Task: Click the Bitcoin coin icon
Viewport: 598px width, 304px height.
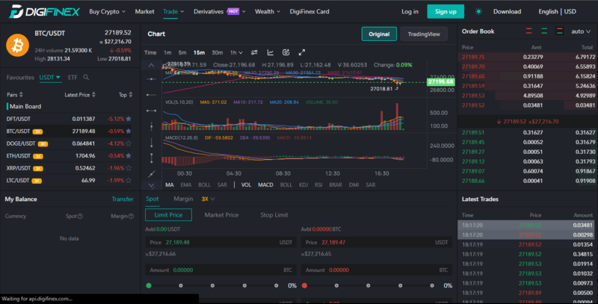Action: [17, 46]
